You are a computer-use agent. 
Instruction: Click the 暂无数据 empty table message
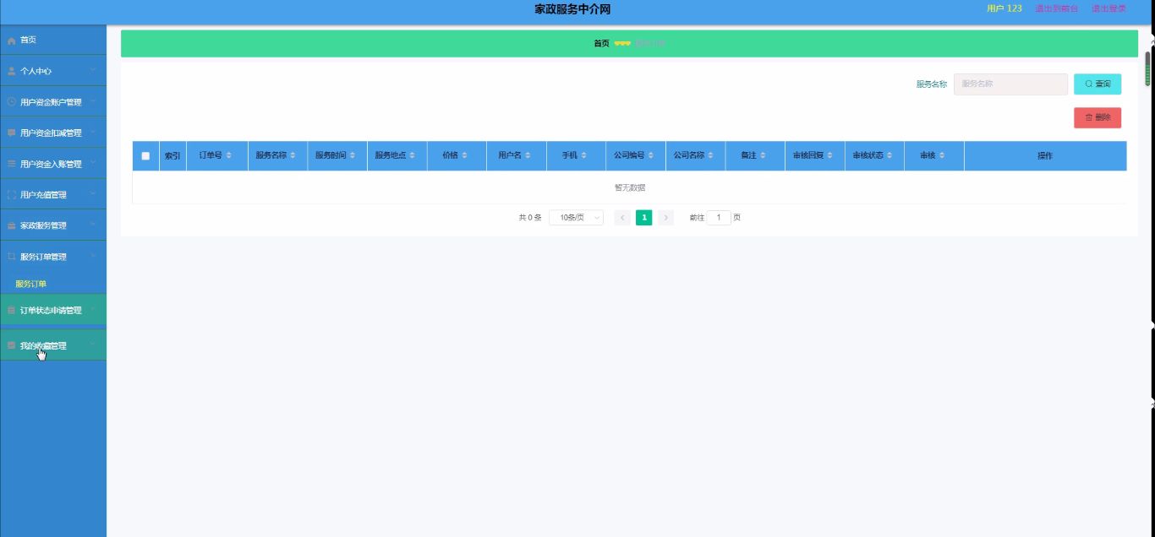630,187
